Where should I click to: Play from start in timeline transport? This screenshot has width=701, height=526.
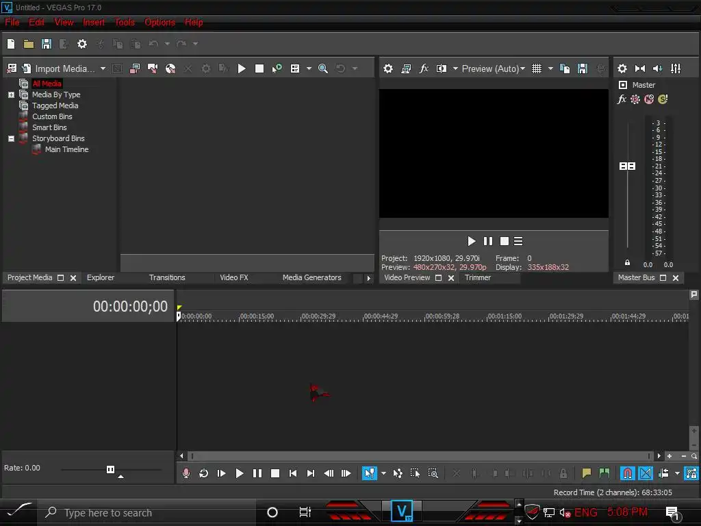coord(221,473)
